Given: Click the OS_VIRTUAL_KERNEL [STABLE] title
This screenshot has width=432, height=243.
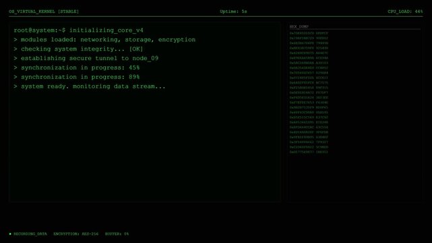Looking at the screenshot, I should 44,11.
